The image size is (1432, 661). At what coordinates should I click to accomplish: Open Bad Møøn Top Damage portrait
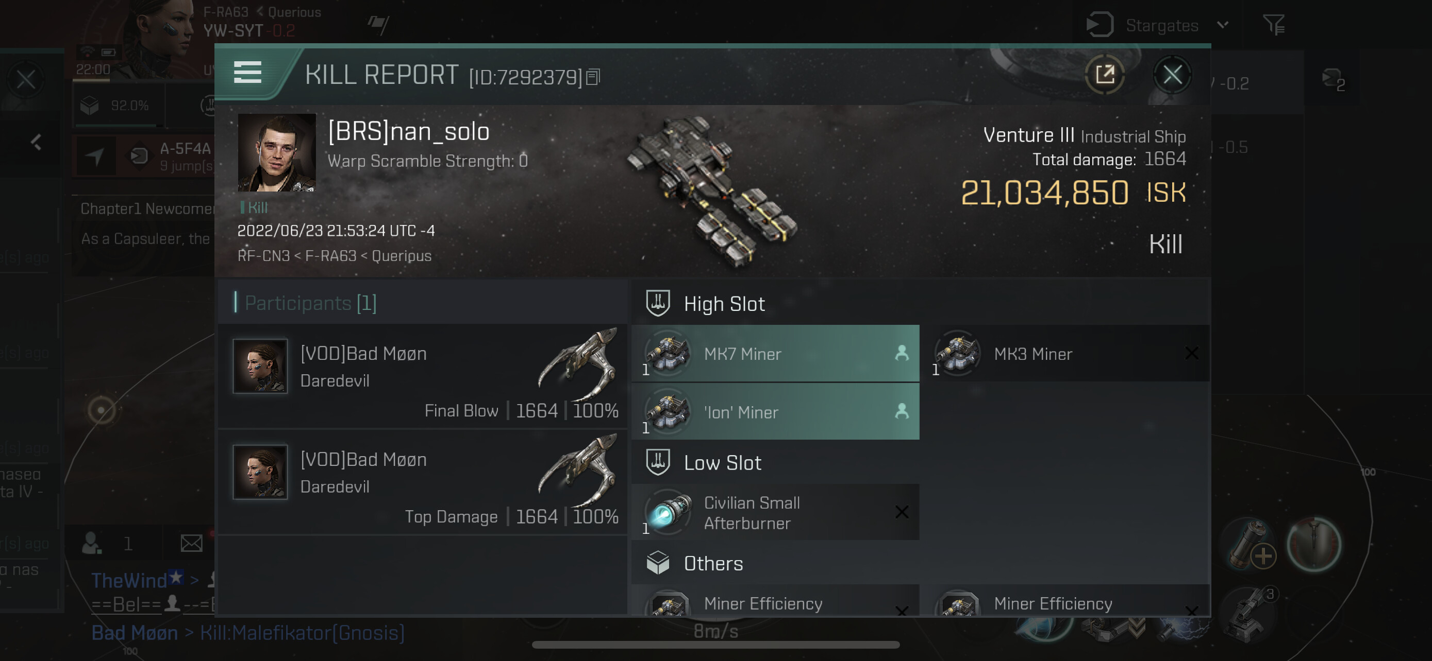[260, 472]
